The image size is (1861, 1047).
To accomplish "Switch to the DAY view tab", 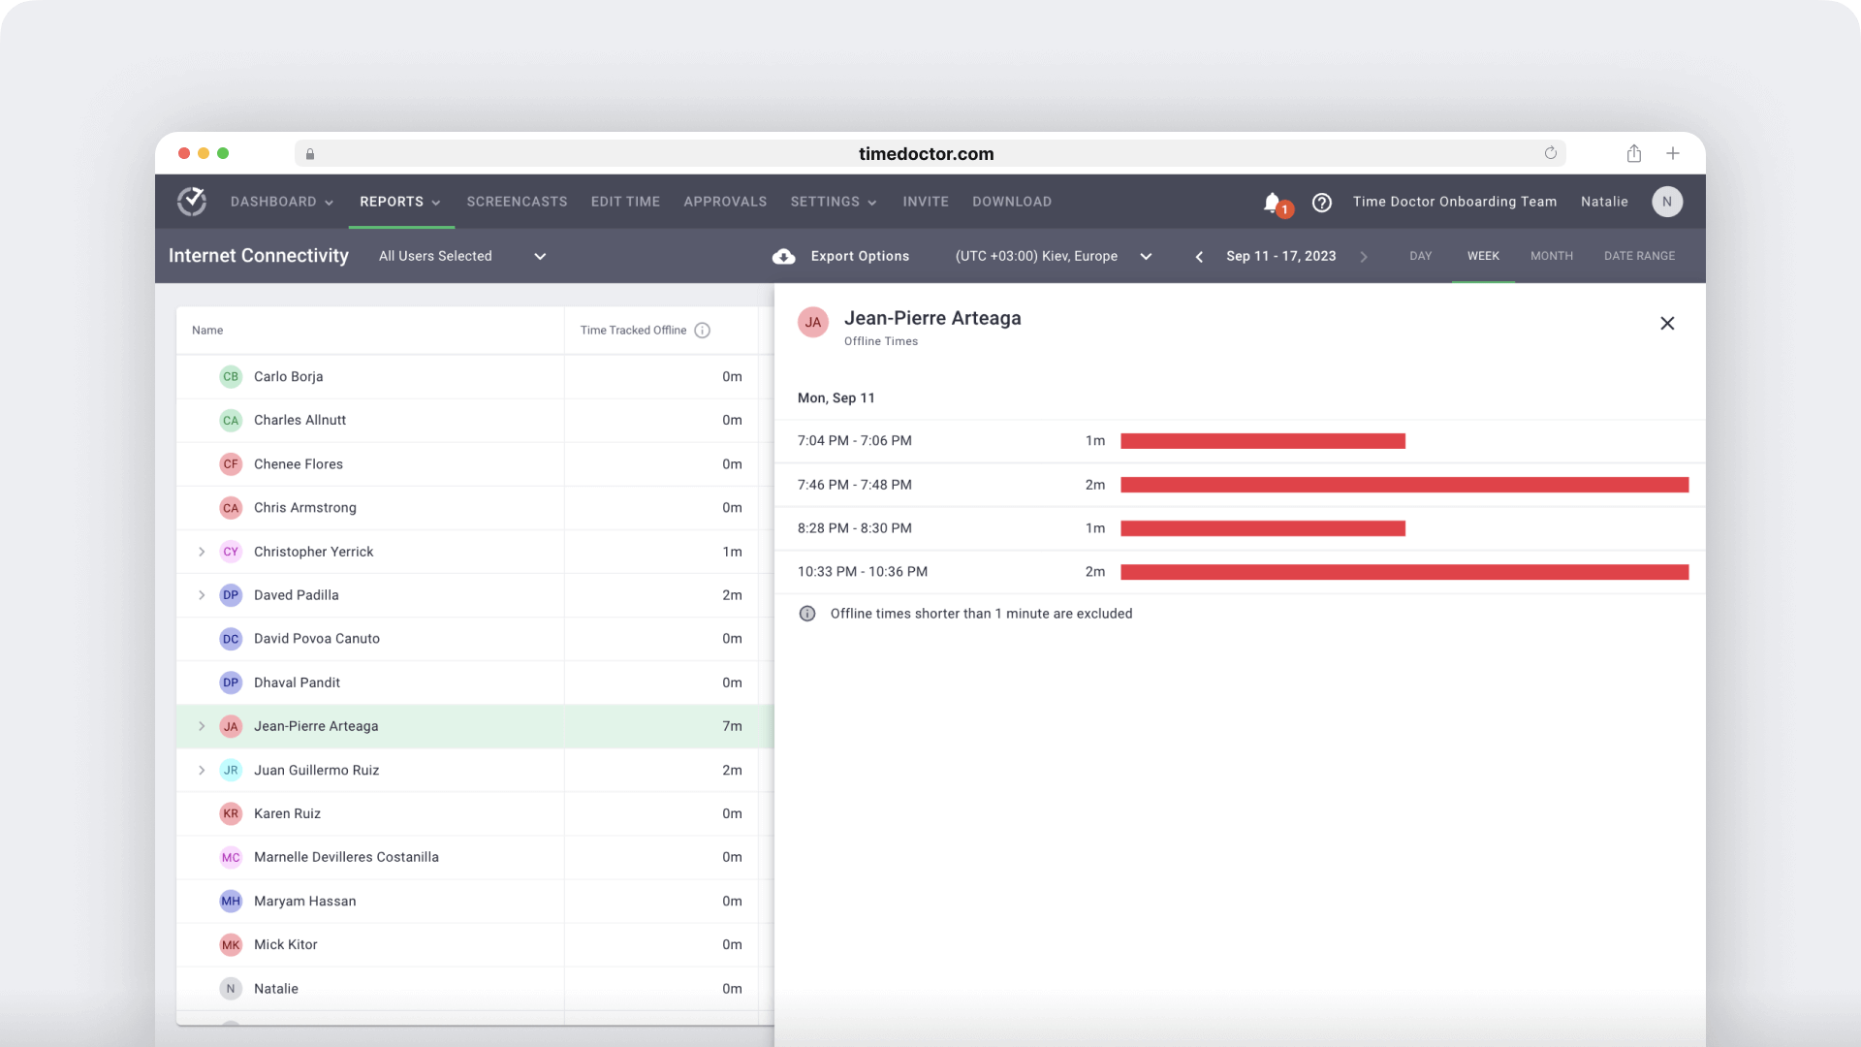I will point(1421,256).
